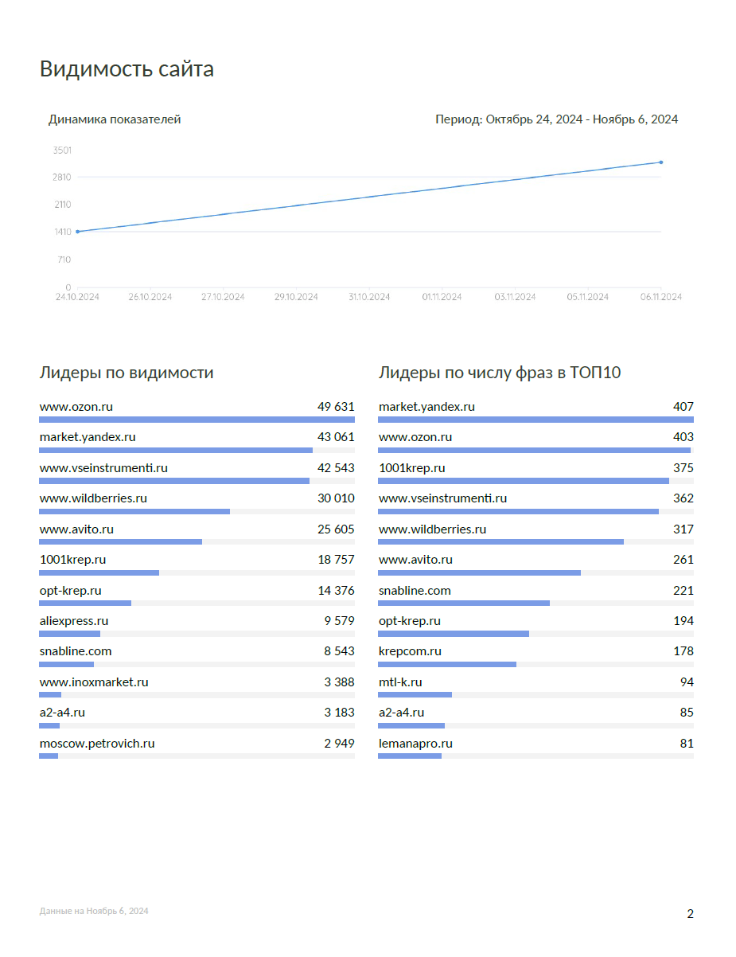Click the 27.10.2024 axis date label
Image resolution: width=736 pixels, height=957 pixels.
pyautogui.click(x=223, y=297)
